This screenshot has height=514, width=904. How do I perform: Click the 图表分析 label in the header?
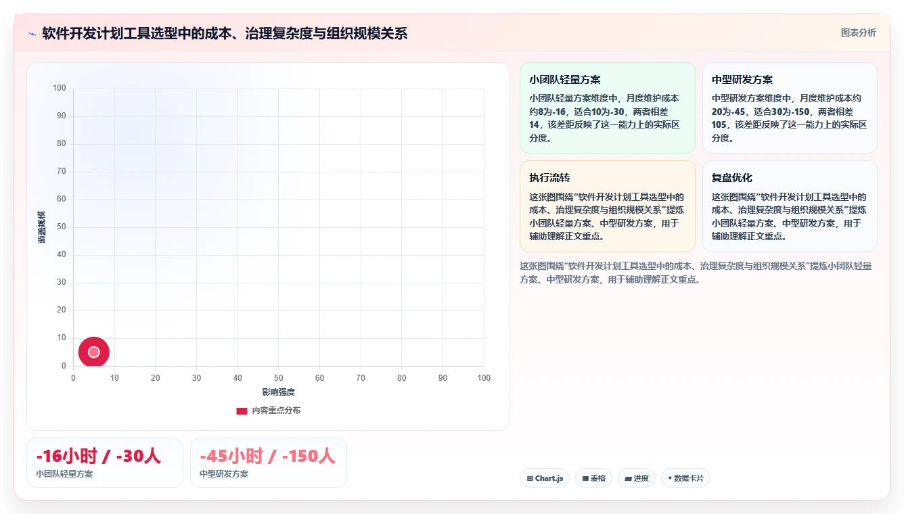tap(858, 32)
